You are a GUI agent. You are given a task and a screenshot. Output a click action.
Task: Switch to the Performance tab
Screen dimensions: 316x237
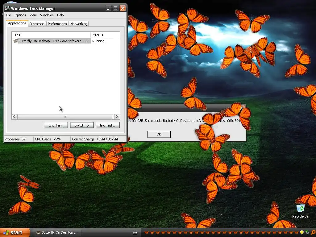point(57,24)
